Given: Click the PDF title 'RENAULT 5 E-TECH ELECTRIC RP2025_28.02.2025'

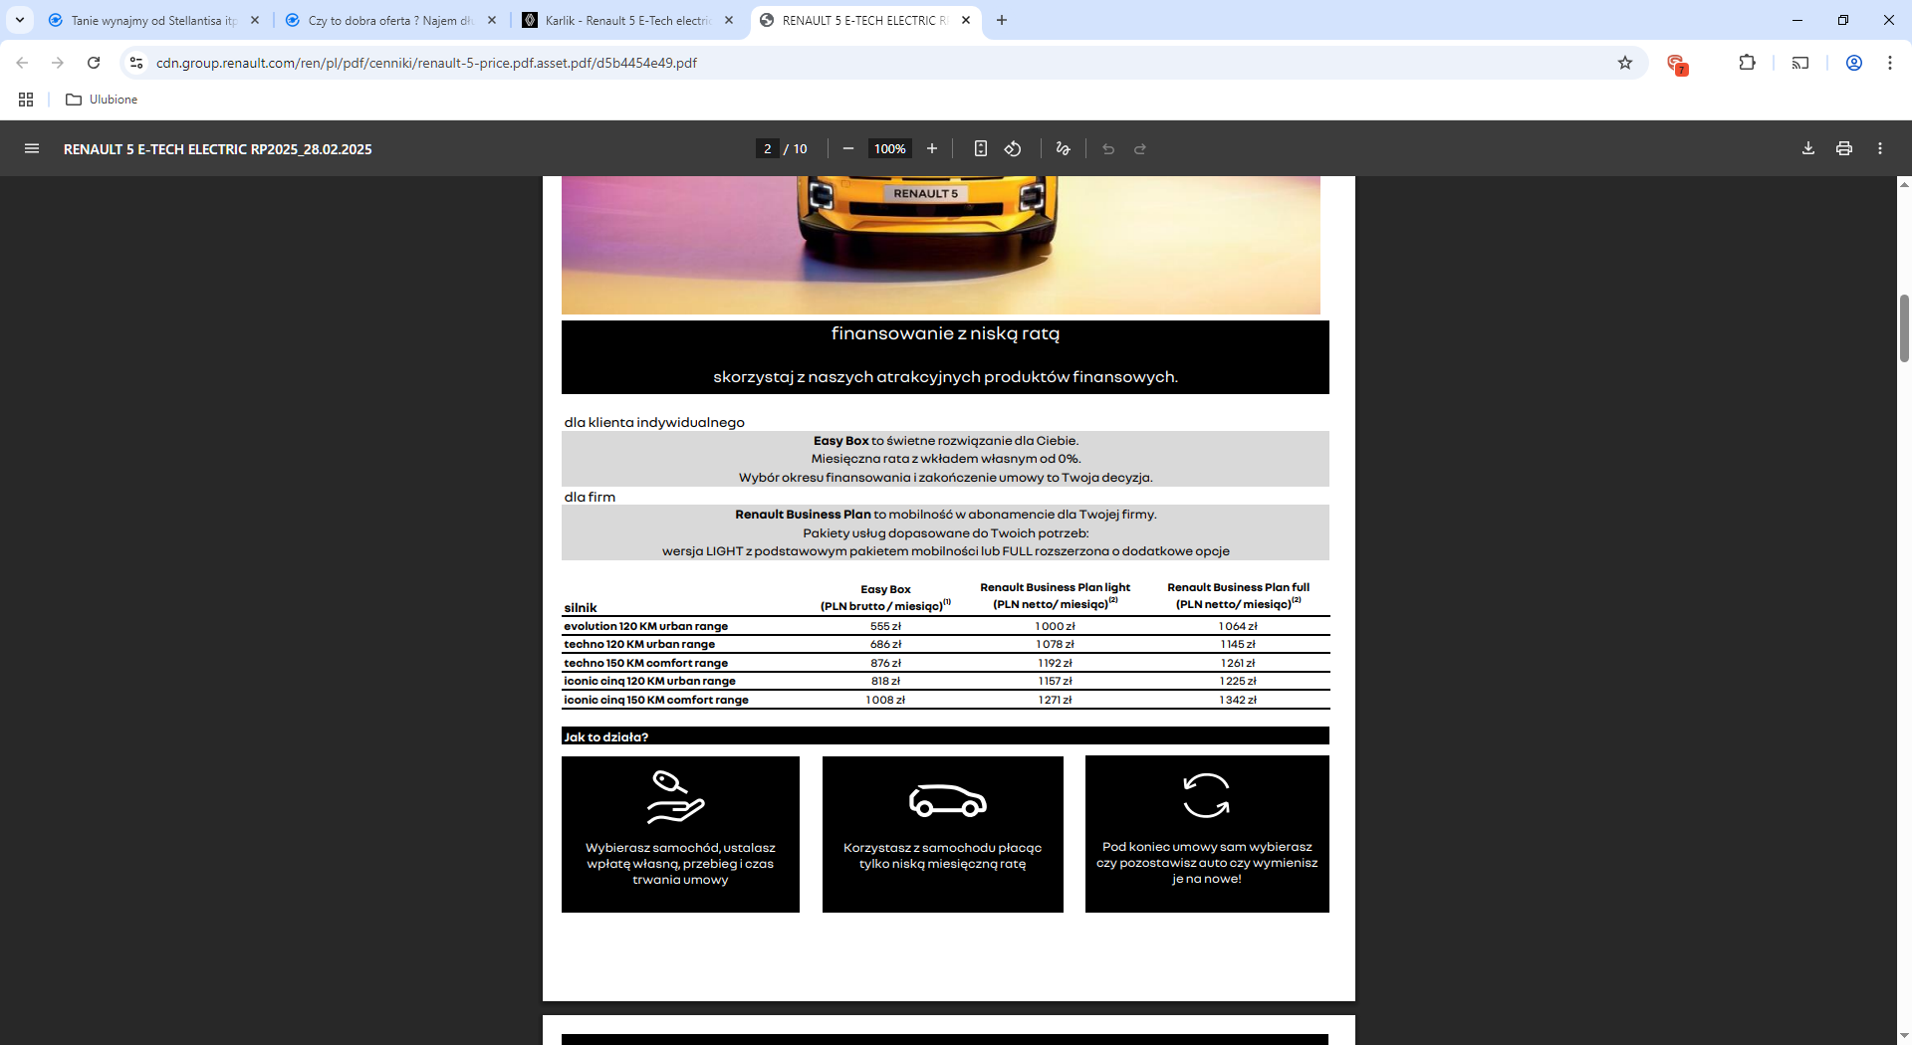Looking at the screenshot, I should [218, 149].
